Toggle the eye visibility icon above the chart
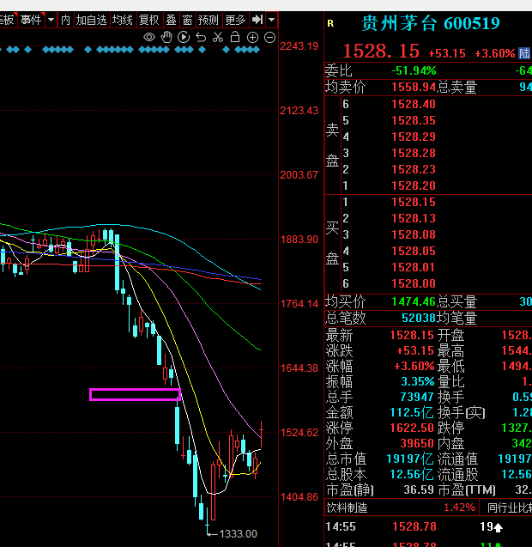Viewport: 532px width, 547px height. pos(149,37)
